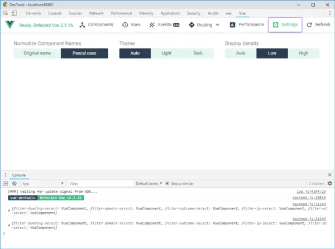Viewport: 335px width, 249px height.
Task: Open the Vuex panel
Action: (131, 25)
